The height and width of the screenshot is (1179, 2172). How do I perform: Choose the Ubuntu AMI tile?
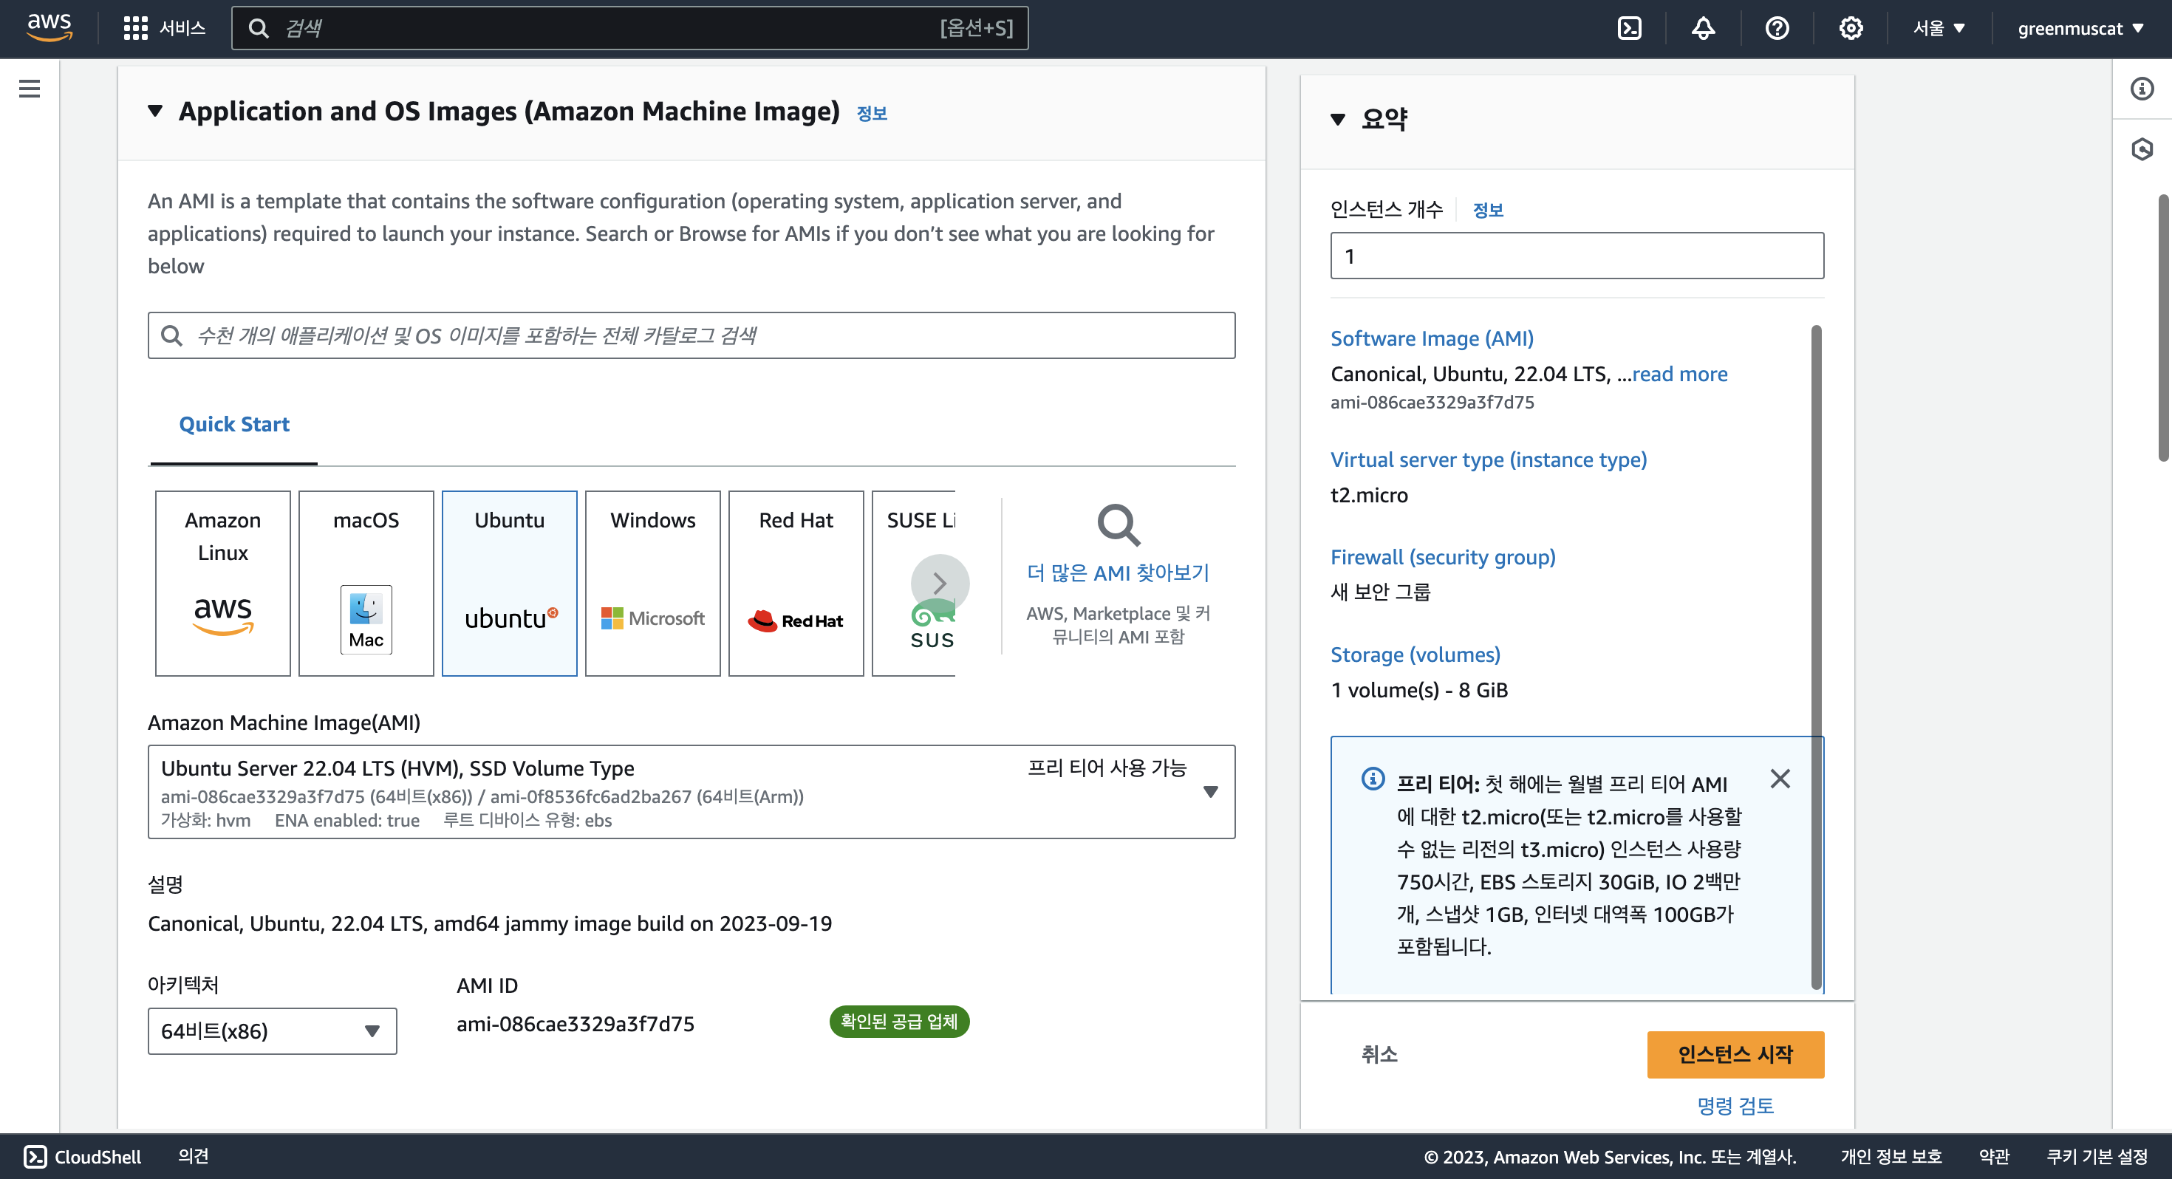point(509,583)
